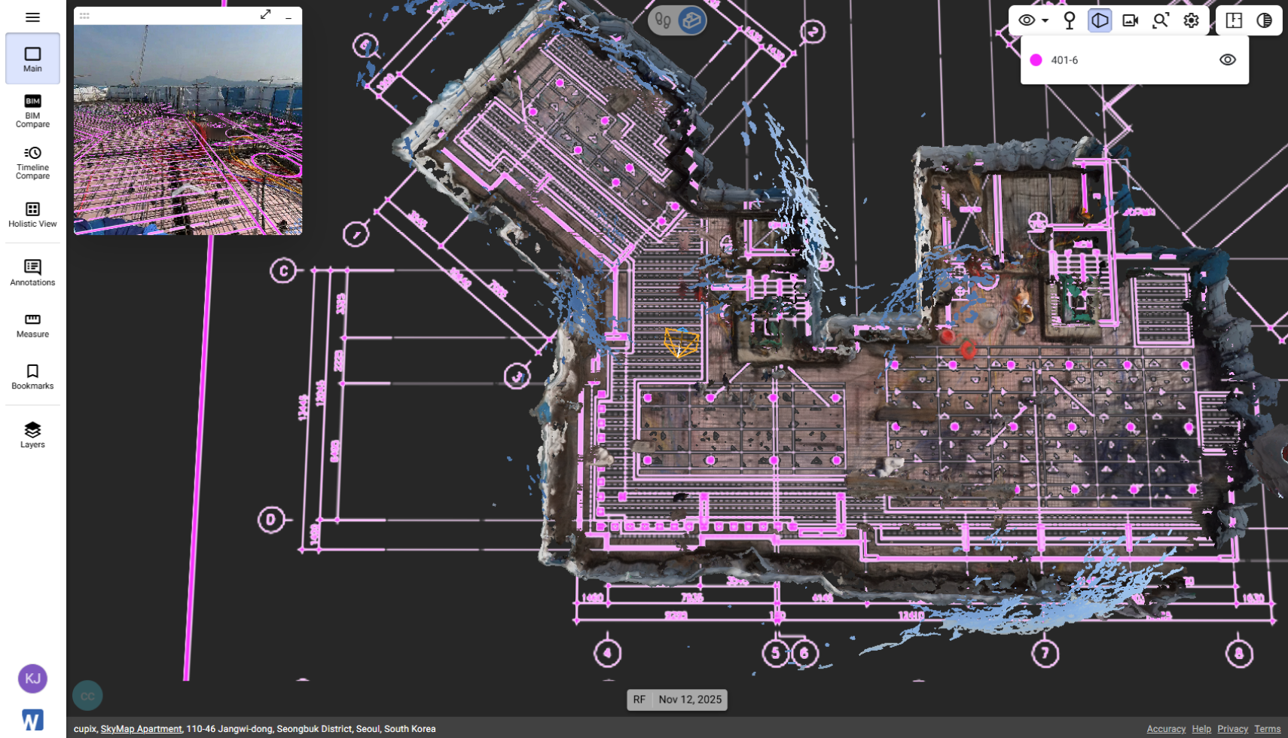Switch to 3D dollhouse mode
The image size is (1288, 738).
691,20
